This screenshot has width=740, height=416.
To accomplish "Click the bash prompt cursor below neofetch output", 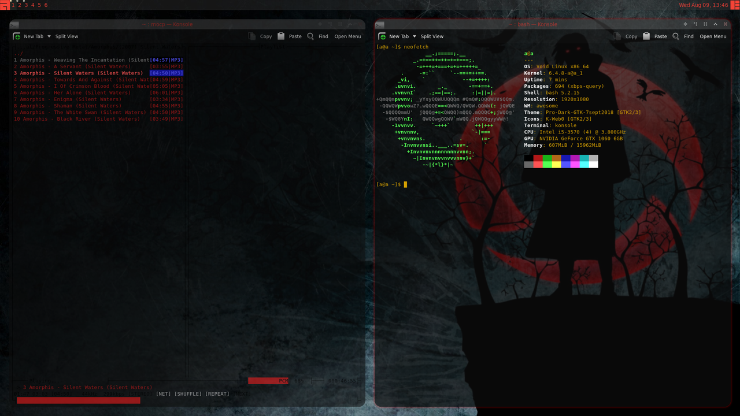I will 406,184.
